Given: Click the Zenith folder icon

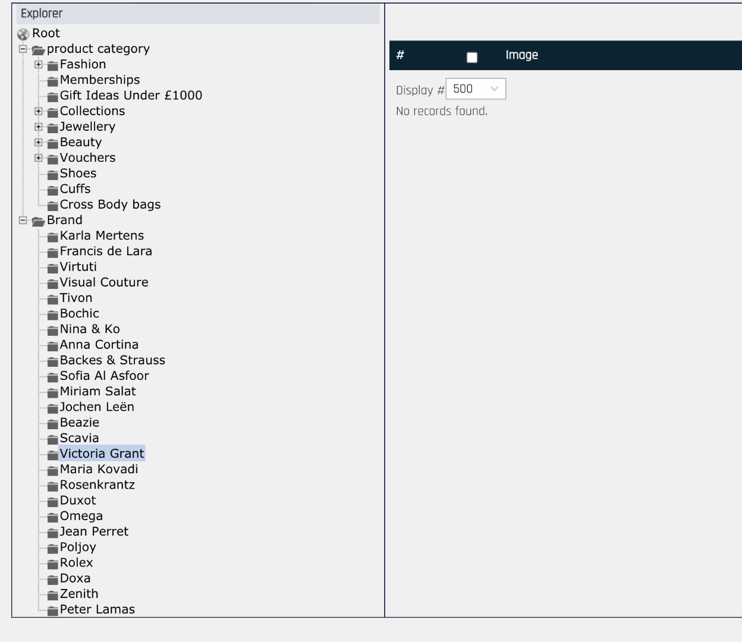Looking at the screenshot, I should (53, 594).
